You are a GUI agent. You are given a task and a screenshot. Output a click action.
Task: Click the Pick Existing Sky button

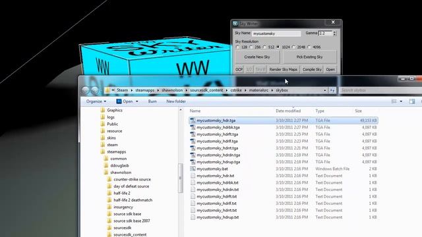(309, 57)
